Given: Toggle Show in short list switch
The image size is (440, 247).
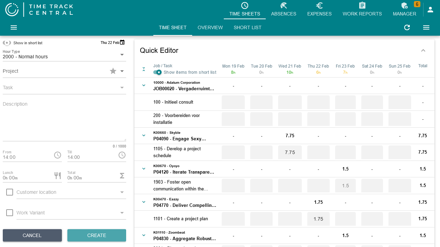Looking at the screenshot, I should [7, 43].
